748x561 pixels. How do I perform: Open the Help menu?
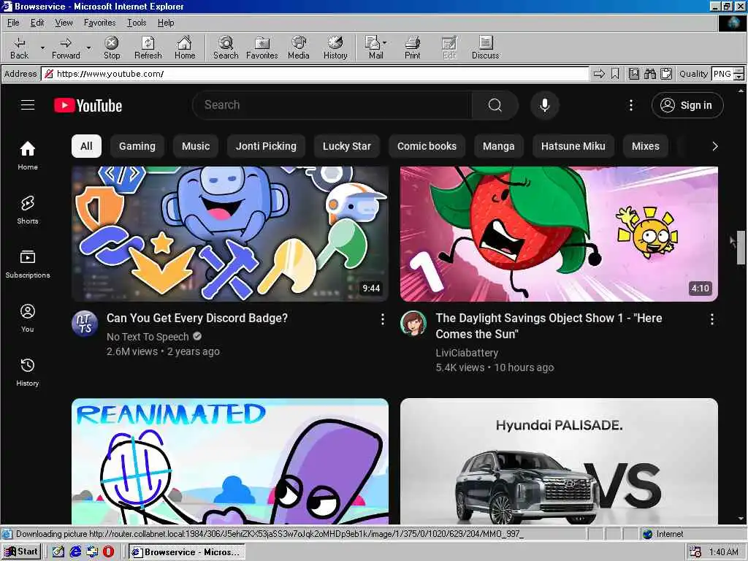point(166,23)
